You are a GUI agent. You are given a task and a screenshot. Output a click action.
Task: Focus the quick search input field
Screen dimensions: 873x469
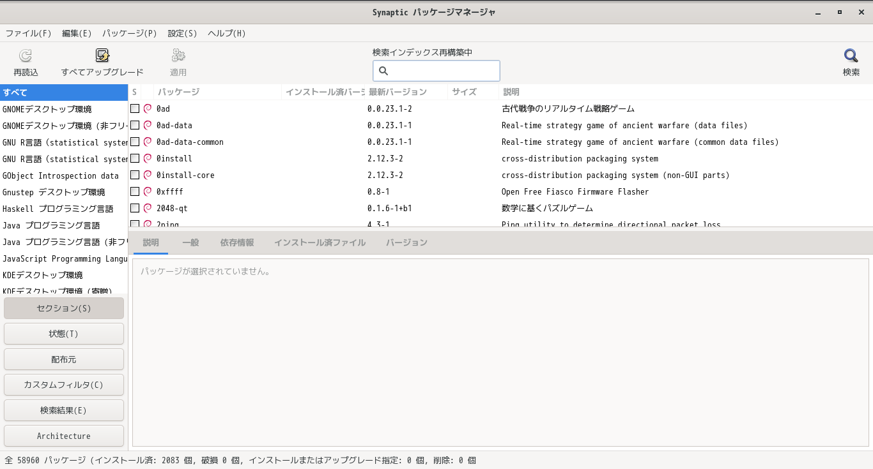pos(436,71)
